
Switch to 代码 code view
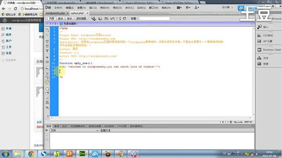pyautogui.click(x=52, y=18)
